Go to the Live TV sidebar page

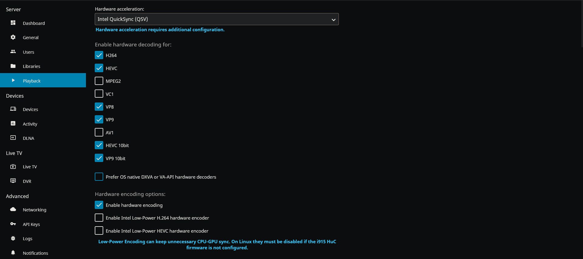tap(30, 167)
